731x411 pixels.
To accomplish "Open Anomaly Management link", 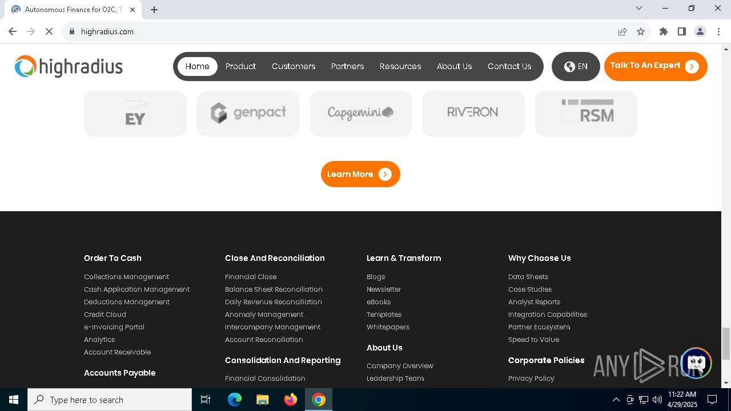I will pos(264,315).
